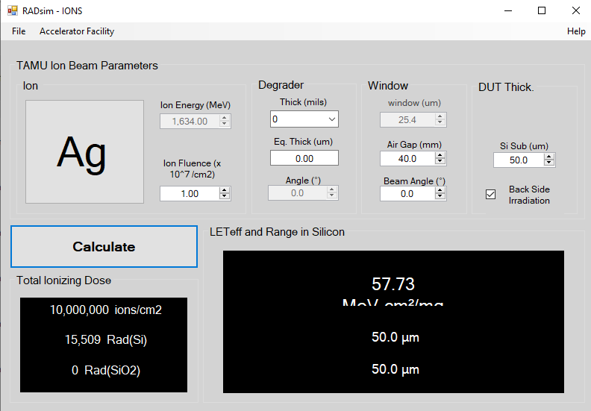Click the Beam Angle value field
The image size is (591, 411).
(x=407, y=194)
